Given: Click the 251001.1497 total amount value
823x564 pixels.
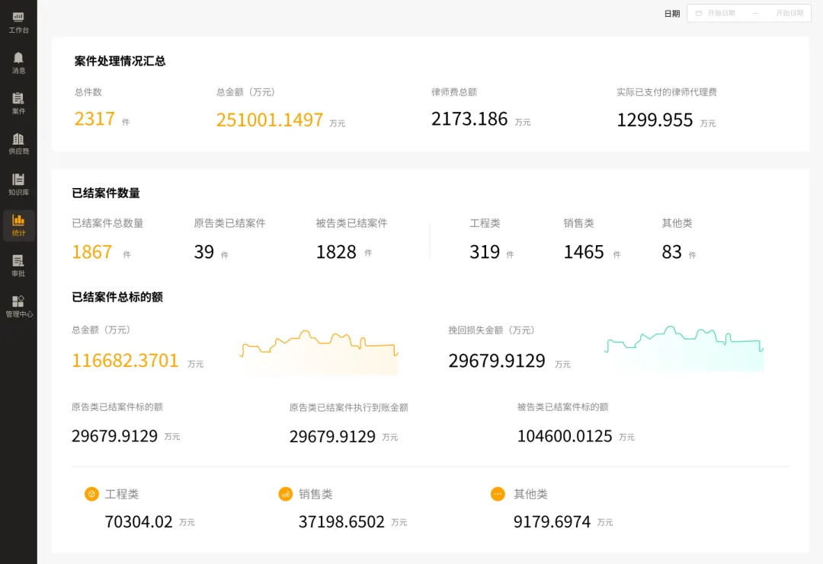Looking at the screenshot, I should pos(270,119).
